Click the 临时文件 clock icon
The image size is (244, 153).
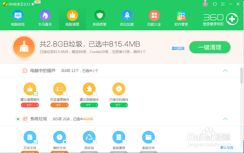tap(60, 137)
